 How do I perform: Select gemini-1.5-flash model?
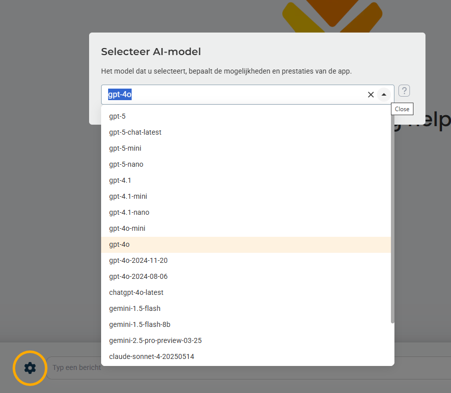(x=246, y=308)
